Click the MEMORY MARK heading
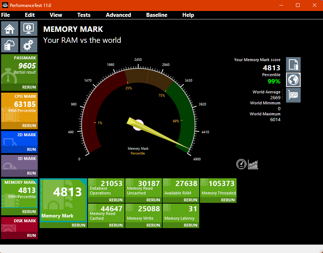323x253 pixels. [73, 29]
